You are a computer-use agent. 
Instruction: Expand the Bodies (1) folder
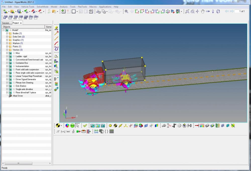(x=7, y=33)
